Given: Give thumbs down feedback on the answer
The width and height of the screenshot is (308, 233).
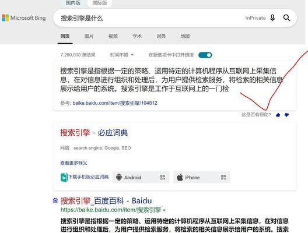Looking at the screenshot, I should (286, 115).
